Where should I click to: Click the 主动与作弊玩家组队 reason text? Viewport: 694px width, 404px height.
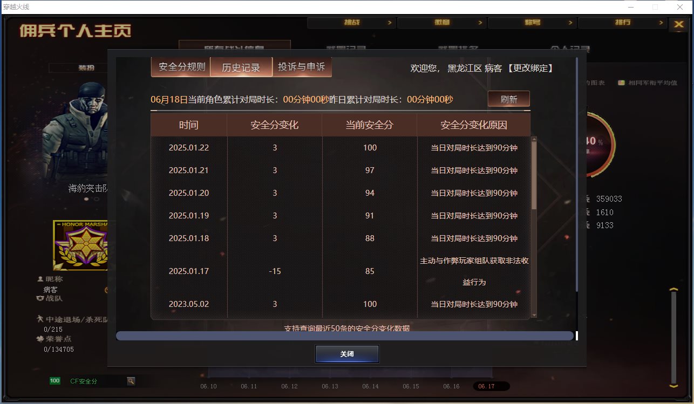[474, 271]
